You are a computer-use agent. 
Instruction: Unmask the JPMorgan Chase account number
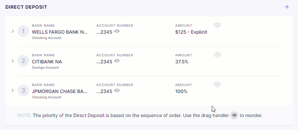click(x=117, y=90)
